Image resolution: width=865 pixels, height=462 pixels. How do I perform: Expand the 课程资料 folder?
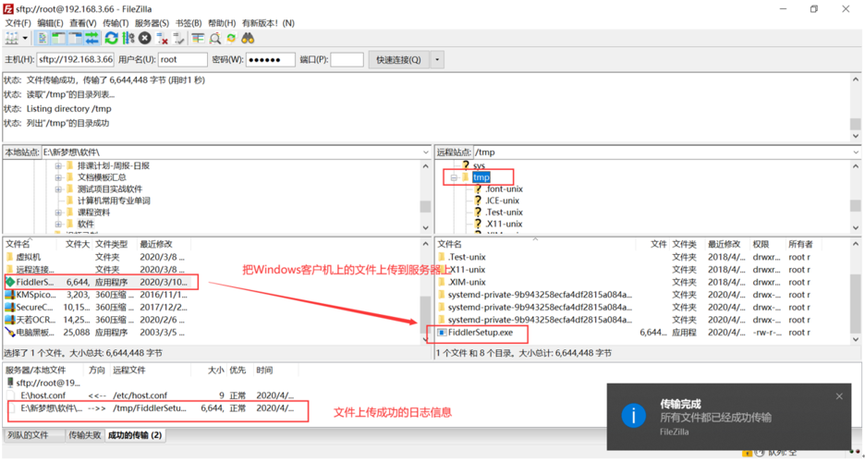pos(58,213)
